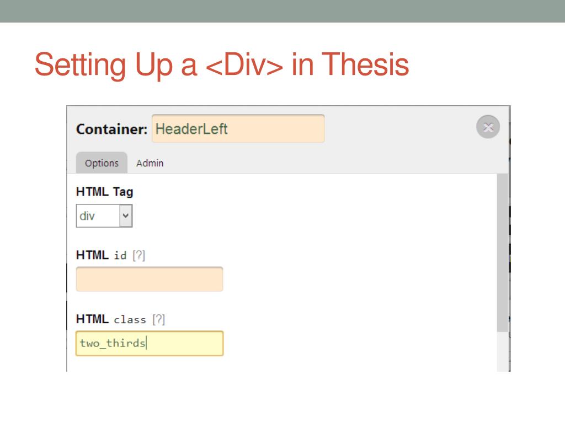Viewport: 565px width, 423px height.
Task: Click the two_thirds HTML class field
Action: pyautogui.click(x=150, y=344)
